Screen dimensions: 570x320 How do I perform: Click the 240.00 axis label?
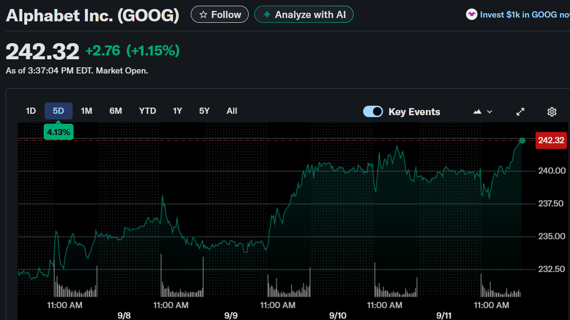551,171
